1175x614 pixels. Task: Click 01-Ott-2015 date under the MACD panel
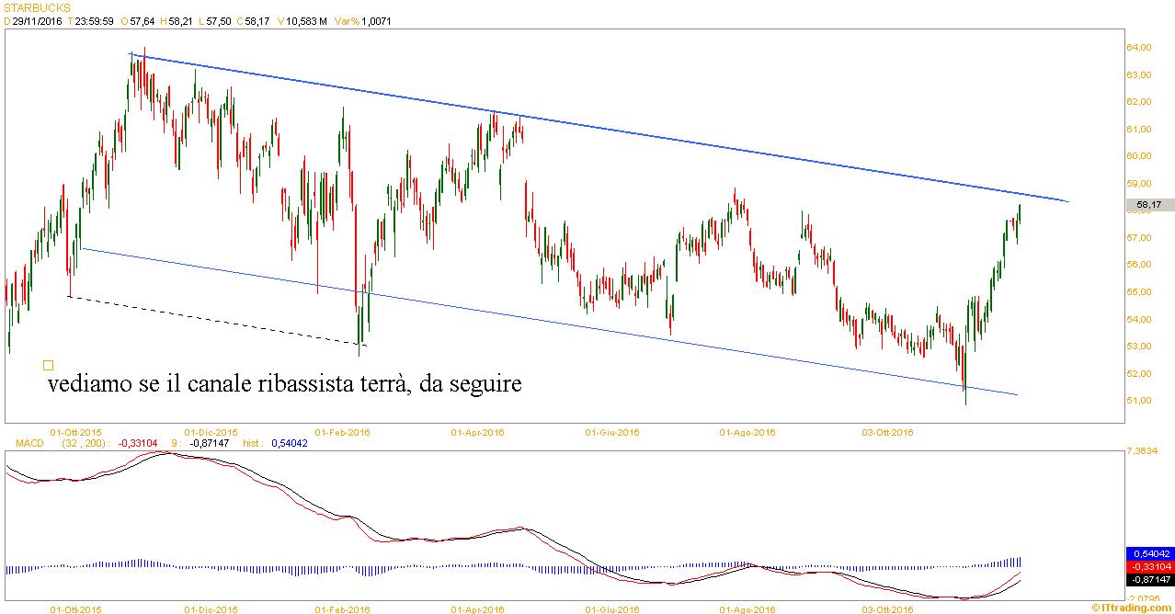point(75,608)
